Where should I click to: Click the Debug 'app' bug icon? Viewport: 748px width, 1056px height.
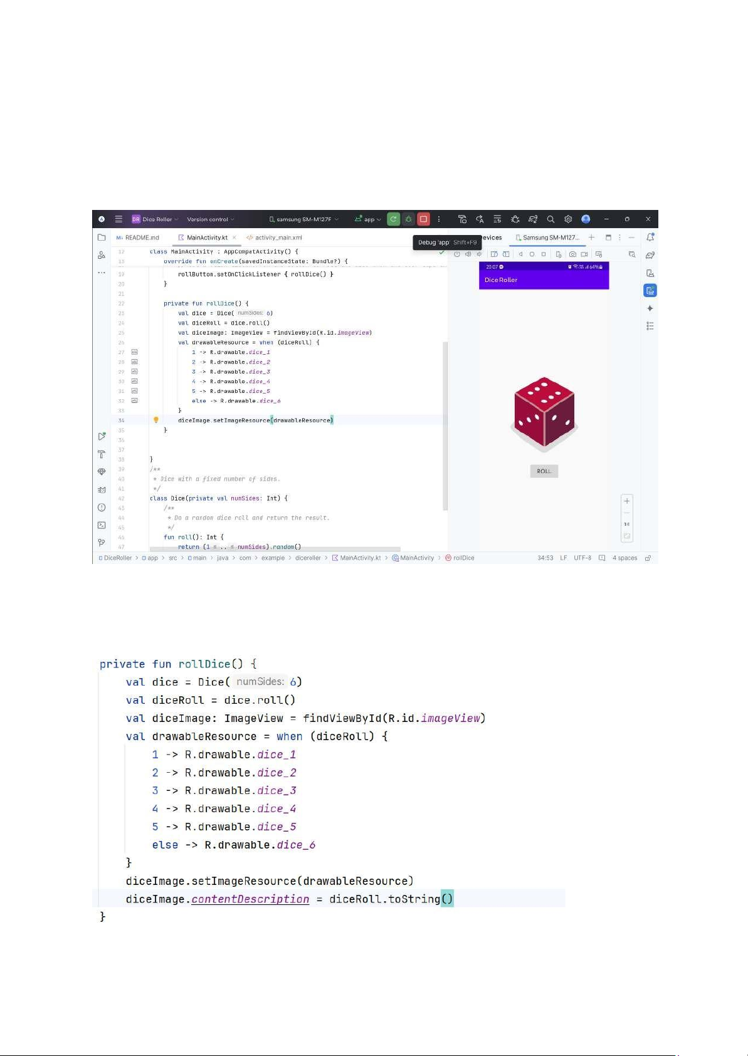tap(408, 219)
